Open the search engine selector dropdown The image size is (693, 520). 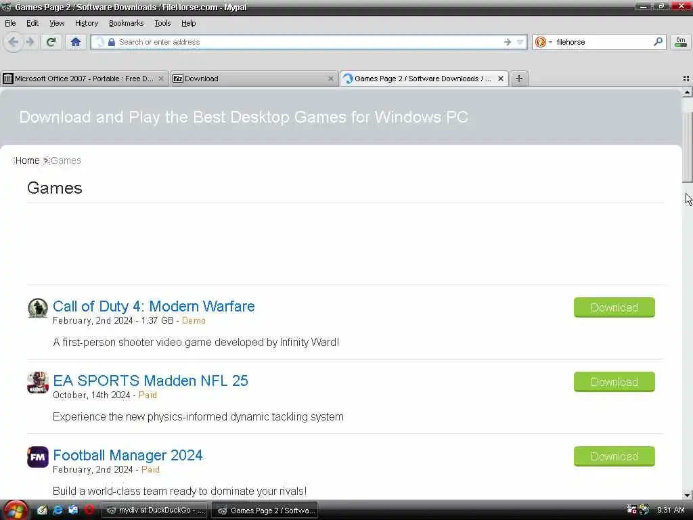pyautogui.click(x=543, y=42)
